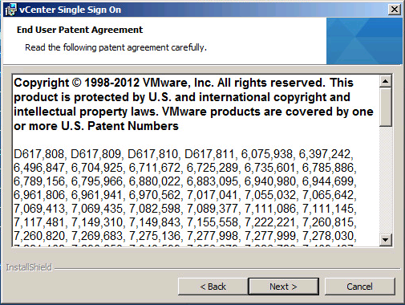Click the 'Read the following patent agreement carefully' text
The height and width of the screenshot is (305, 405).
[115, 47]
